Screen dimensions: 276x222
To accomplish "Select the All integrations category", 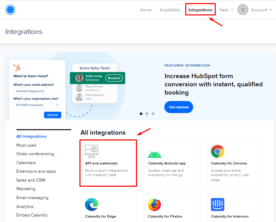I will (x=31, y=136).
